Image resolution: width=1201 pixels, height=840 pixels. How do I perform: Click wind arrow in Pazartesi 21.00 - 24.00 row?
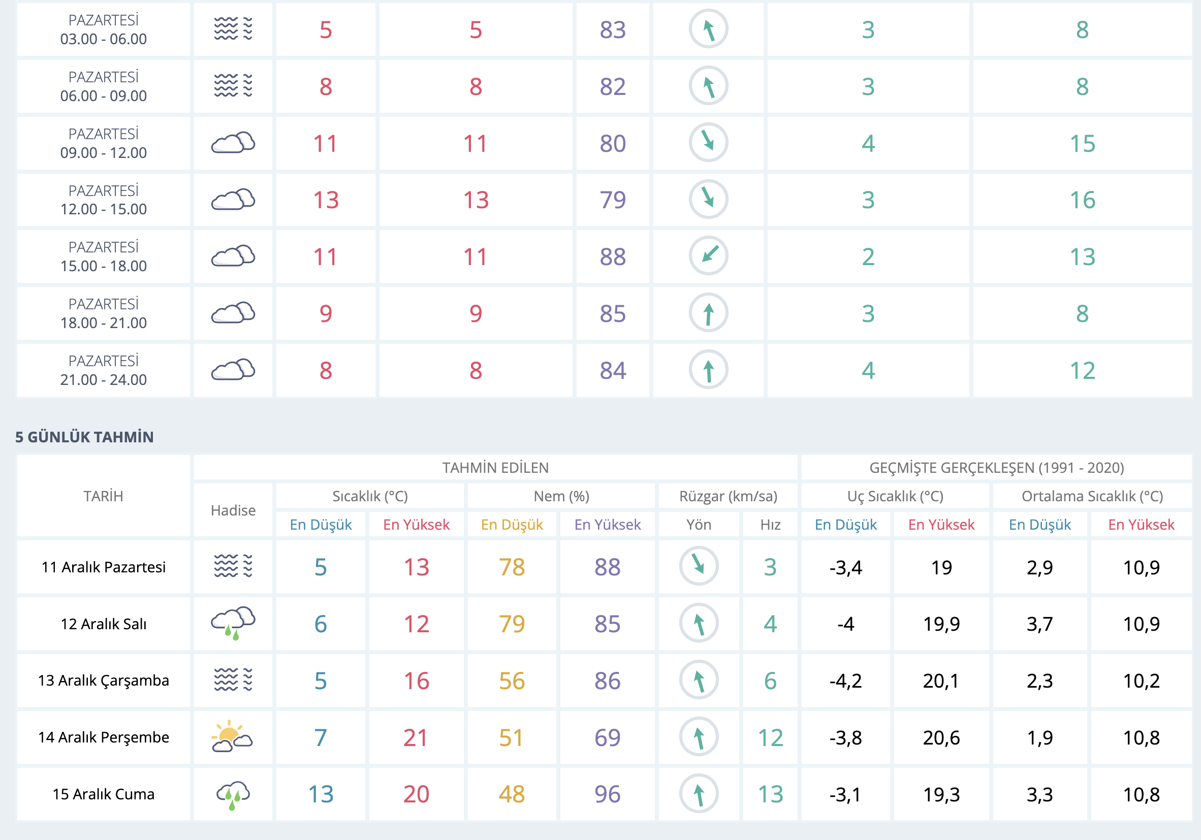click(x=708, y=370)
